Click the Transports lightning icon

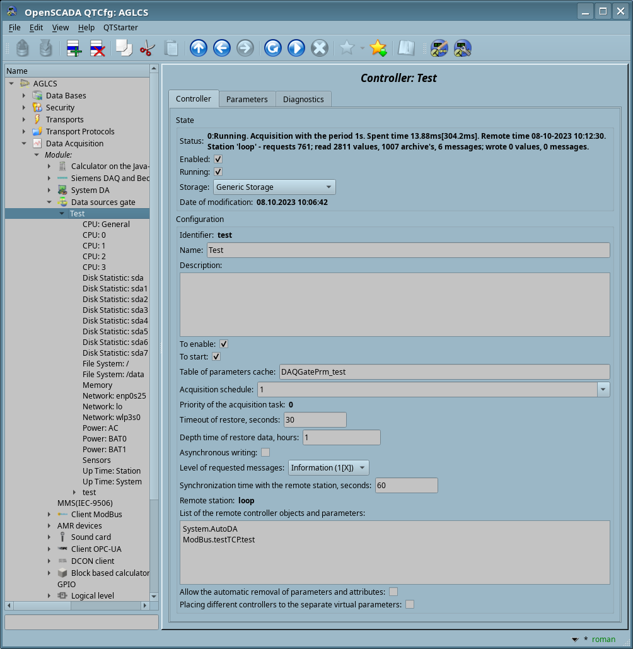point(37,120)
